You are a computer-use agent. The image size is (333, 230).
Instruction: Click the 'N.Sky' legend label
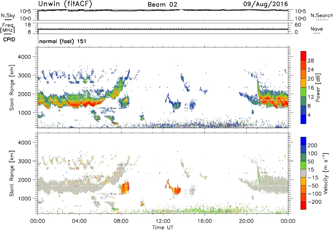pyautogui.click(x=8, y=15)
